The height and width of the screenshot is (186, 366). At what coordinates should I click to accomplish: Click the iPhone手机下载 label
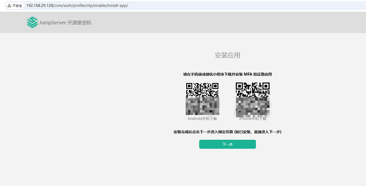coord(253,119)
